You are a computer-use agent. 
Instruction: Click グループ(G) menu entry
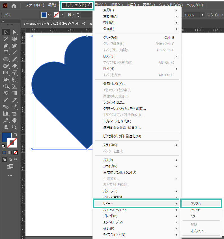tap(110, 37)
